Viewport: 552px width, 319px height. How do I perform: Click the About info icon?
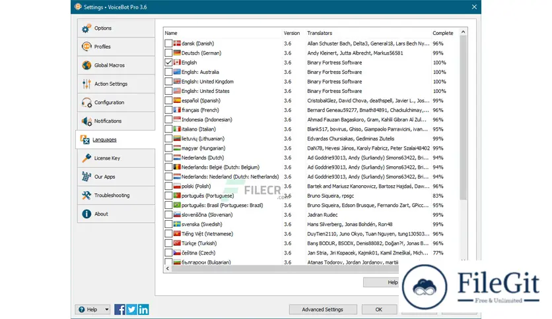coord(86,214)
